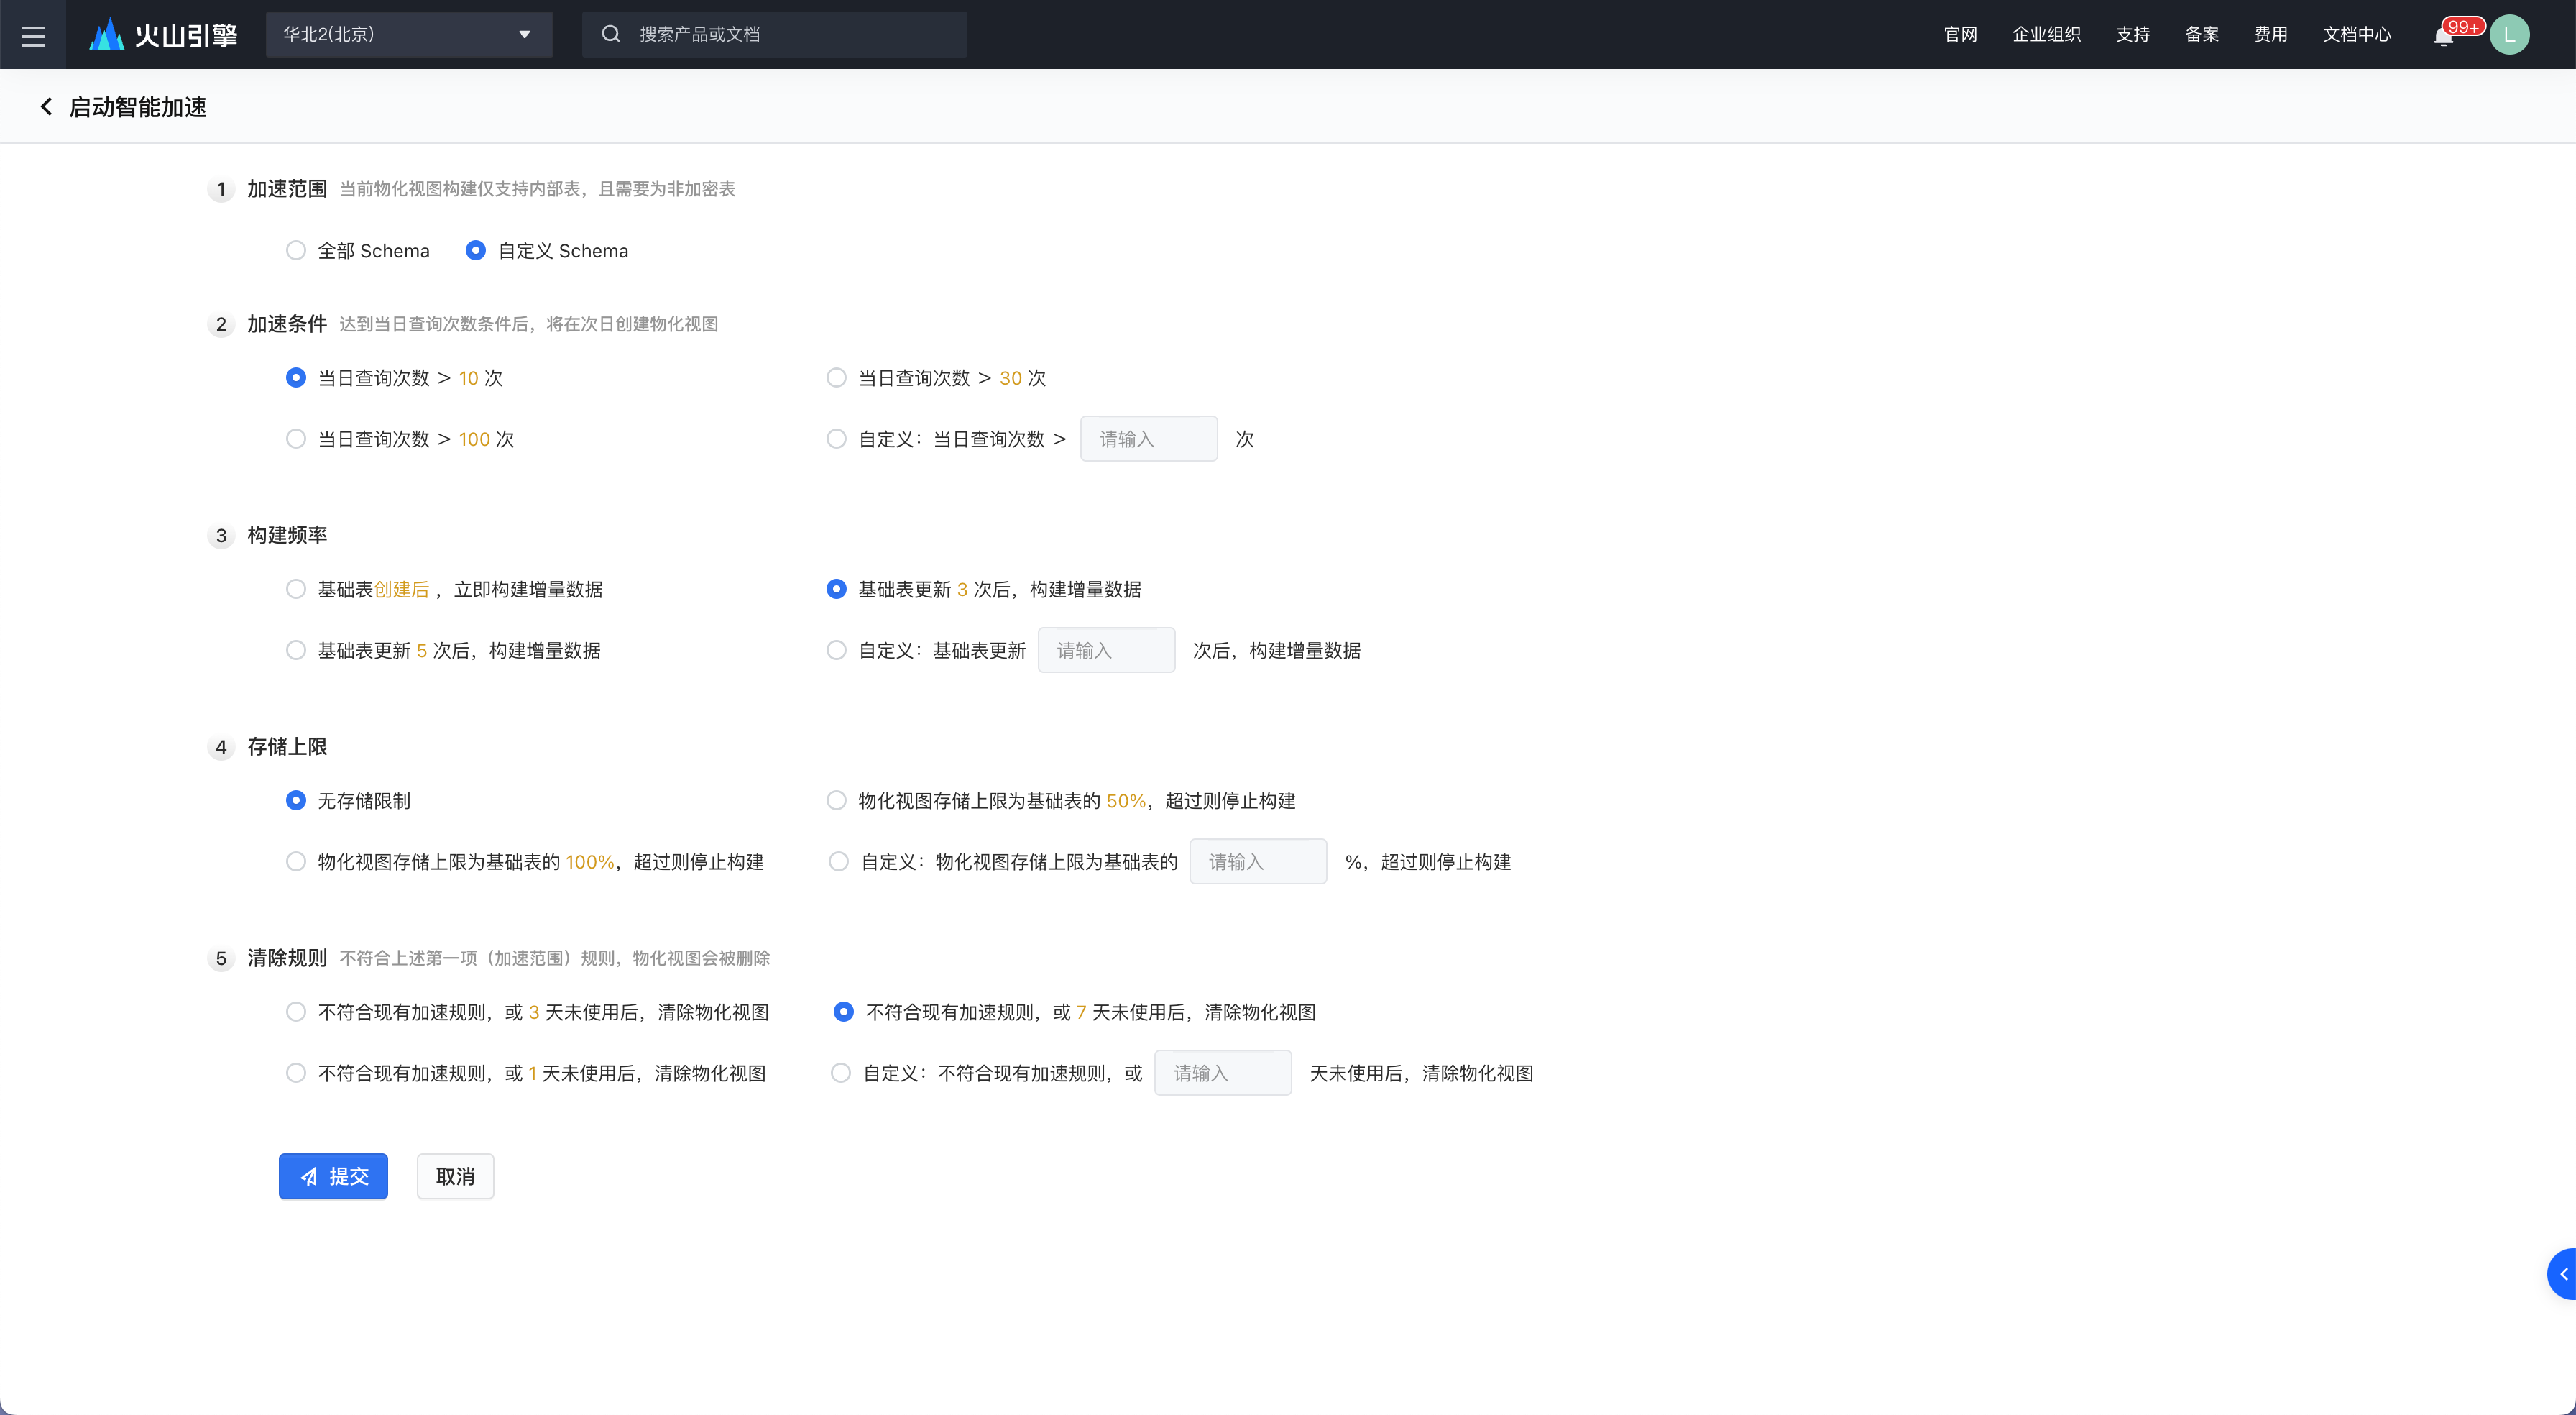Viewport: 2576px width, 1415px height.
Task: Open 文档中心 in the top nav
Action: (2356, 35)
